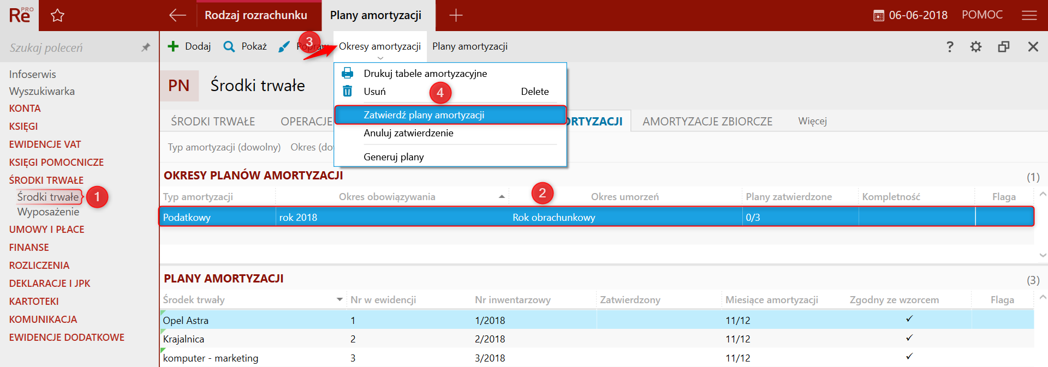The image size is (1048, 367).
Task: Open Plany amortyzacji toolbar menu
Action: coord(470,46)
